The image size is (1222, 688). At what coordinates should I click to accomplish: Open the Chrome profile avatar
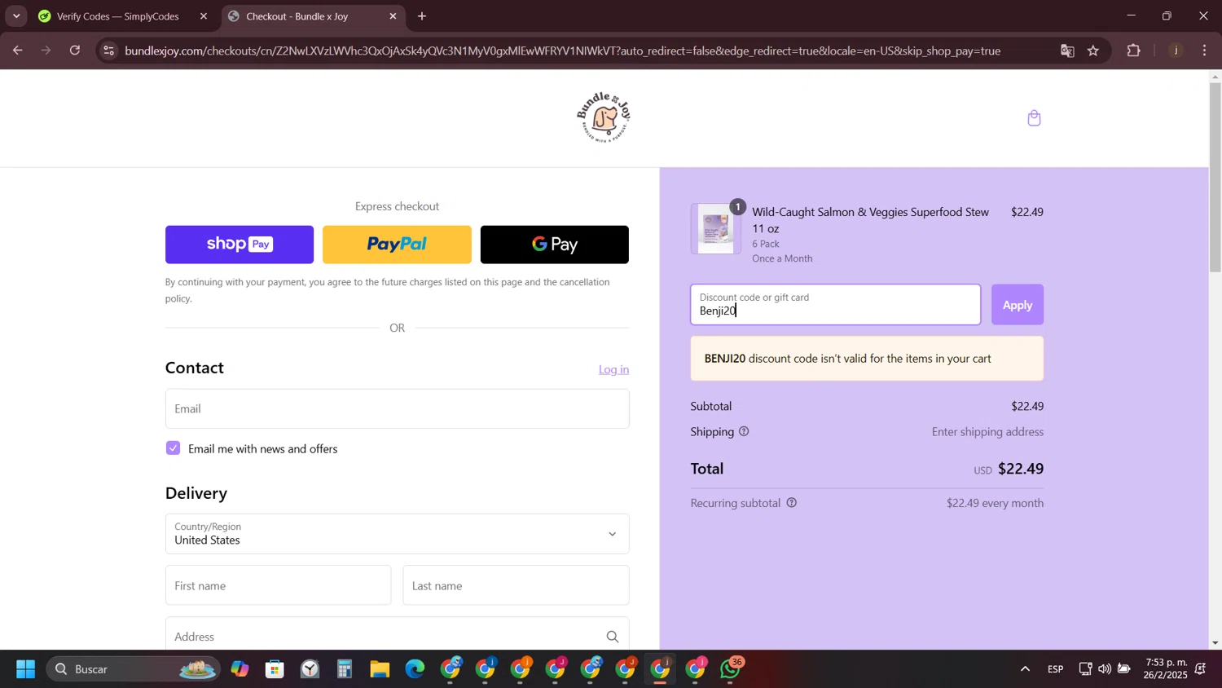1176,51
